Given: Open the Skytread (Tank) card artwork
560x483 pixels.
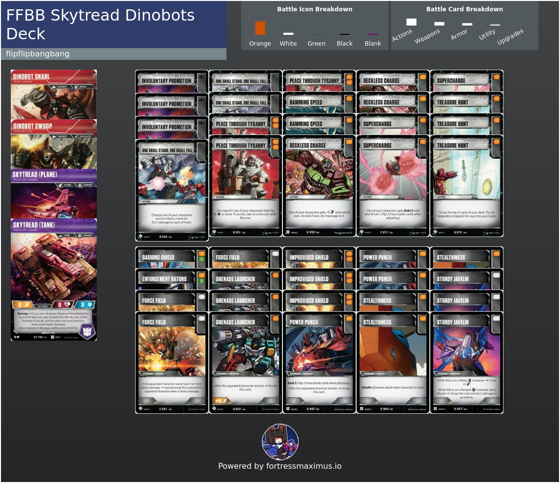Looking at the screenshot, I should pyautogui.click(x=54, y=267).
